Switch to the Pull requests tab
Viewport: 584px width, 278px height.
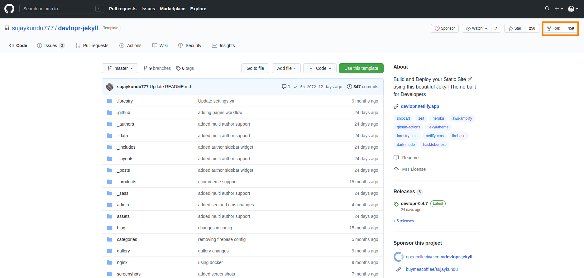click(x=92, y=46)
